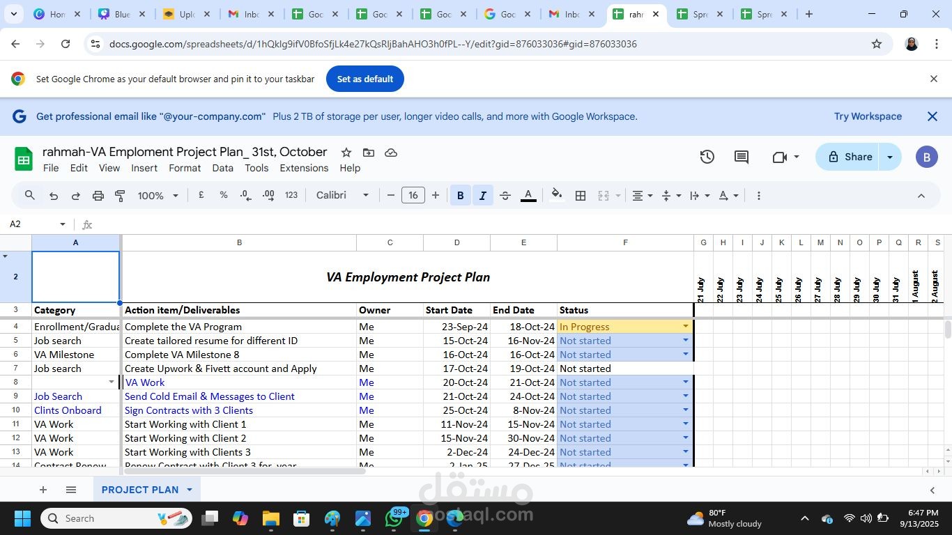Collapse the toolbar with the chevron arrow

pos(921,196)
